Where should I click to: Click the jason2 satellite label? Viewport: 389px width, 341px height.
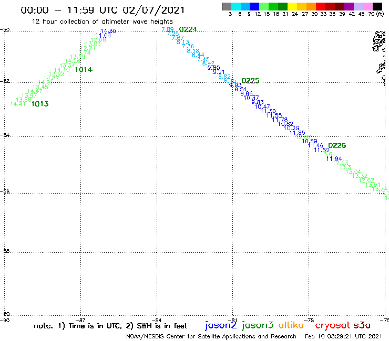coord(221,326)
